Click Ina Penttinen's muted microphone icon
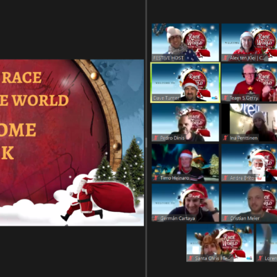This screenshot has width=277, height=277. point(226,138)
